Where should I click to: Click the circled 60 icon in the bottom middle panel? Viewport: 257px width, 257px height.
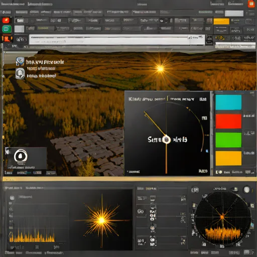tap(141, 212)
